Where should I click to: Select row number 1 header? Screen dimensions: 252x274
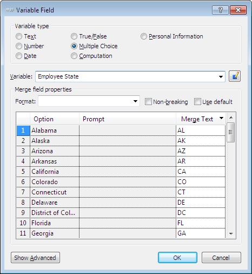click(x=23, y=131)
